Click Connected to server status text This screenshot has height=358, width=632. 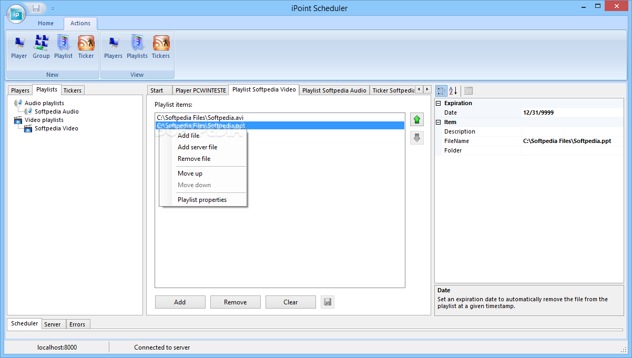(162, 347)
